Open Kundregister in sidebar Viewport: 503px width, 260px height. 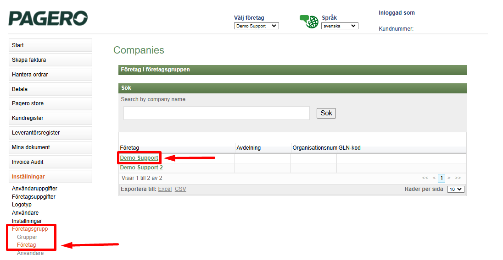point(50,118)
